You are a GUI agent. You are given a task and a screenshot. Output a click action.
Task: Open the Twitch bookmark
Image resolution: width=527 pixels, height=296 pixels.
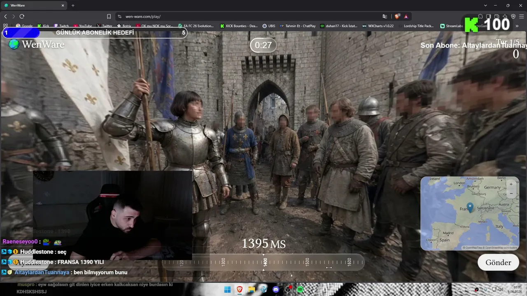[x=61, y=26]
